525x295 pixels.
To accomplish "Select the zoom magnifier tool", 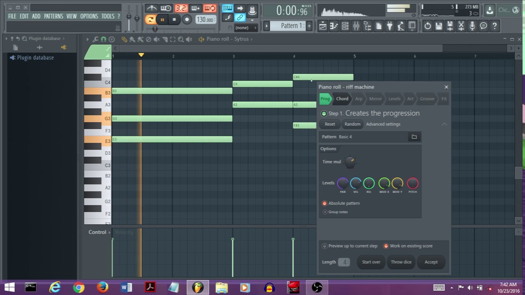I will 180,39.
